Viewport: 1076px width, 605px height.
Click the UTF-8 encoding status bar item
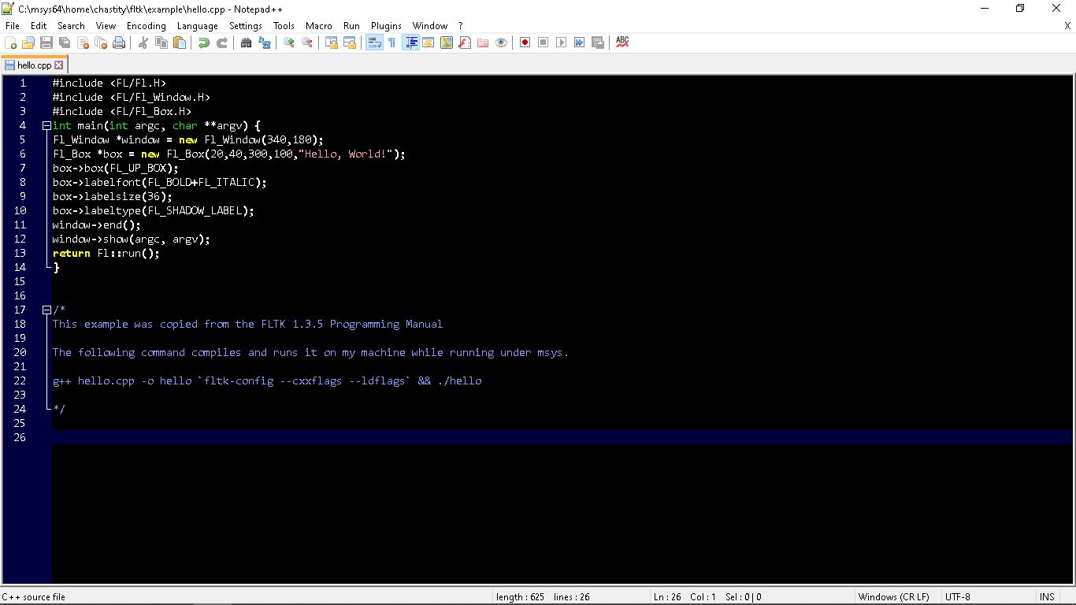(x=957, y=596)
